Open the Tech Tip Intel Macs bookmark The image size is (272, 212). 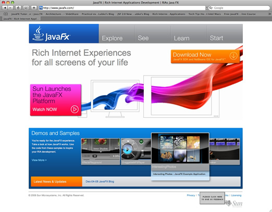[204, 14]
